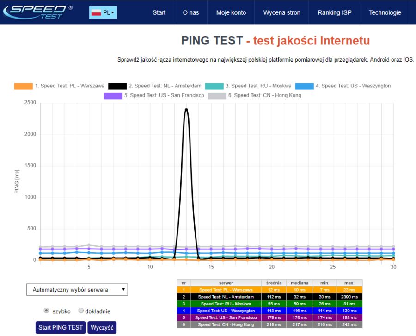This screenshot has height=336, width=416.
Task: Select the dokładnie radio option
Action: click(81, 311)
